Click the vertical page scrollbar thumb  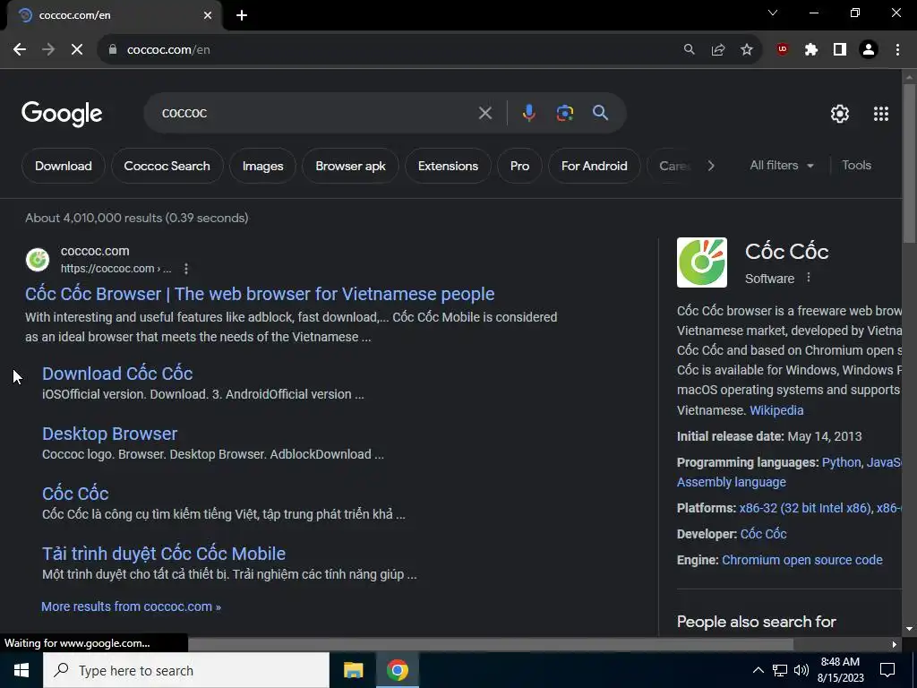pos(909,163)
